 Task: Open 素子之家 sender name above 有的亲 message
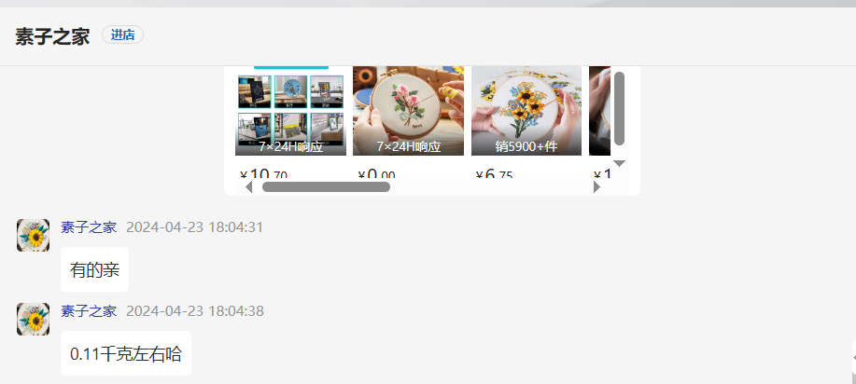pyautogui.click(x=89, y=227)
